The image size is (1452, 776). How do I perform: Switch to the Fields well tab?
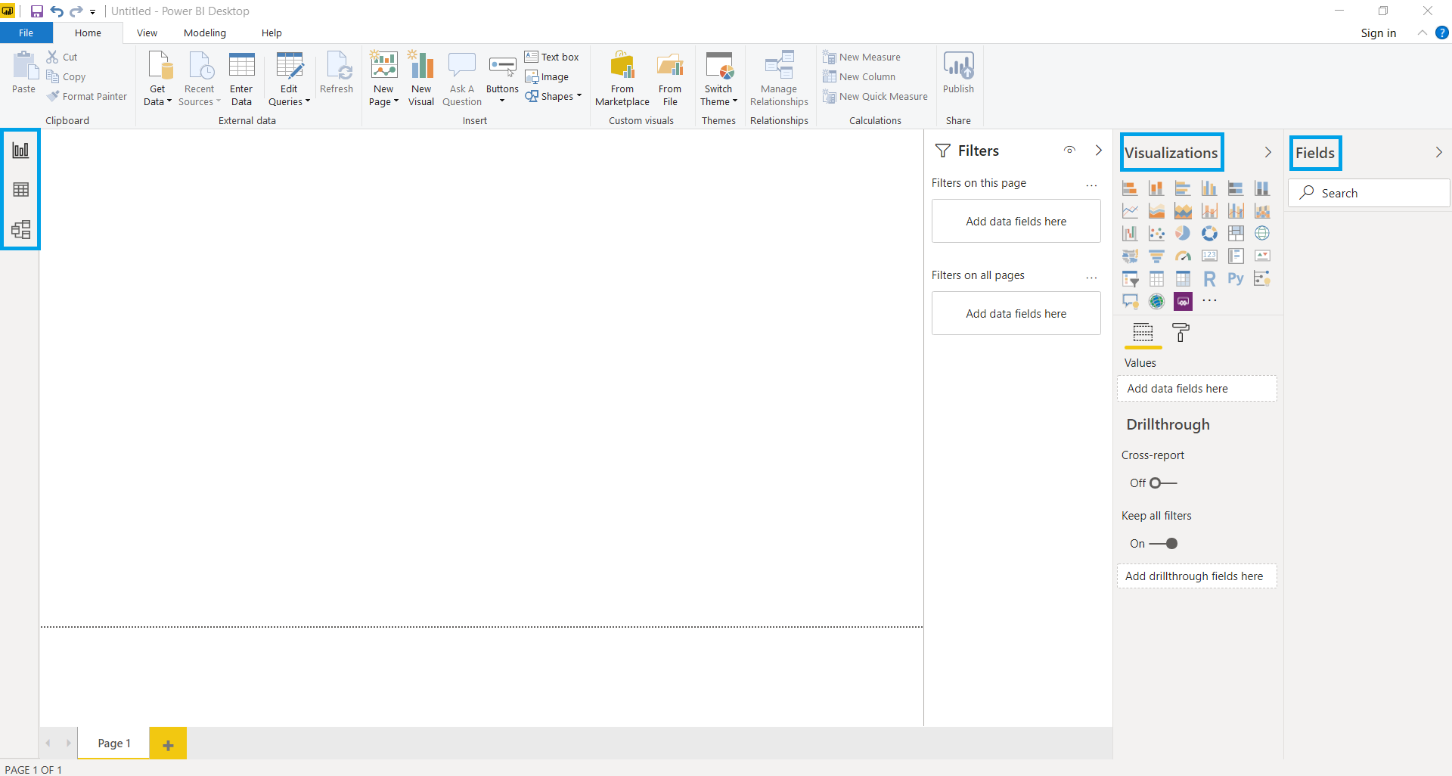coord(1143,333)
